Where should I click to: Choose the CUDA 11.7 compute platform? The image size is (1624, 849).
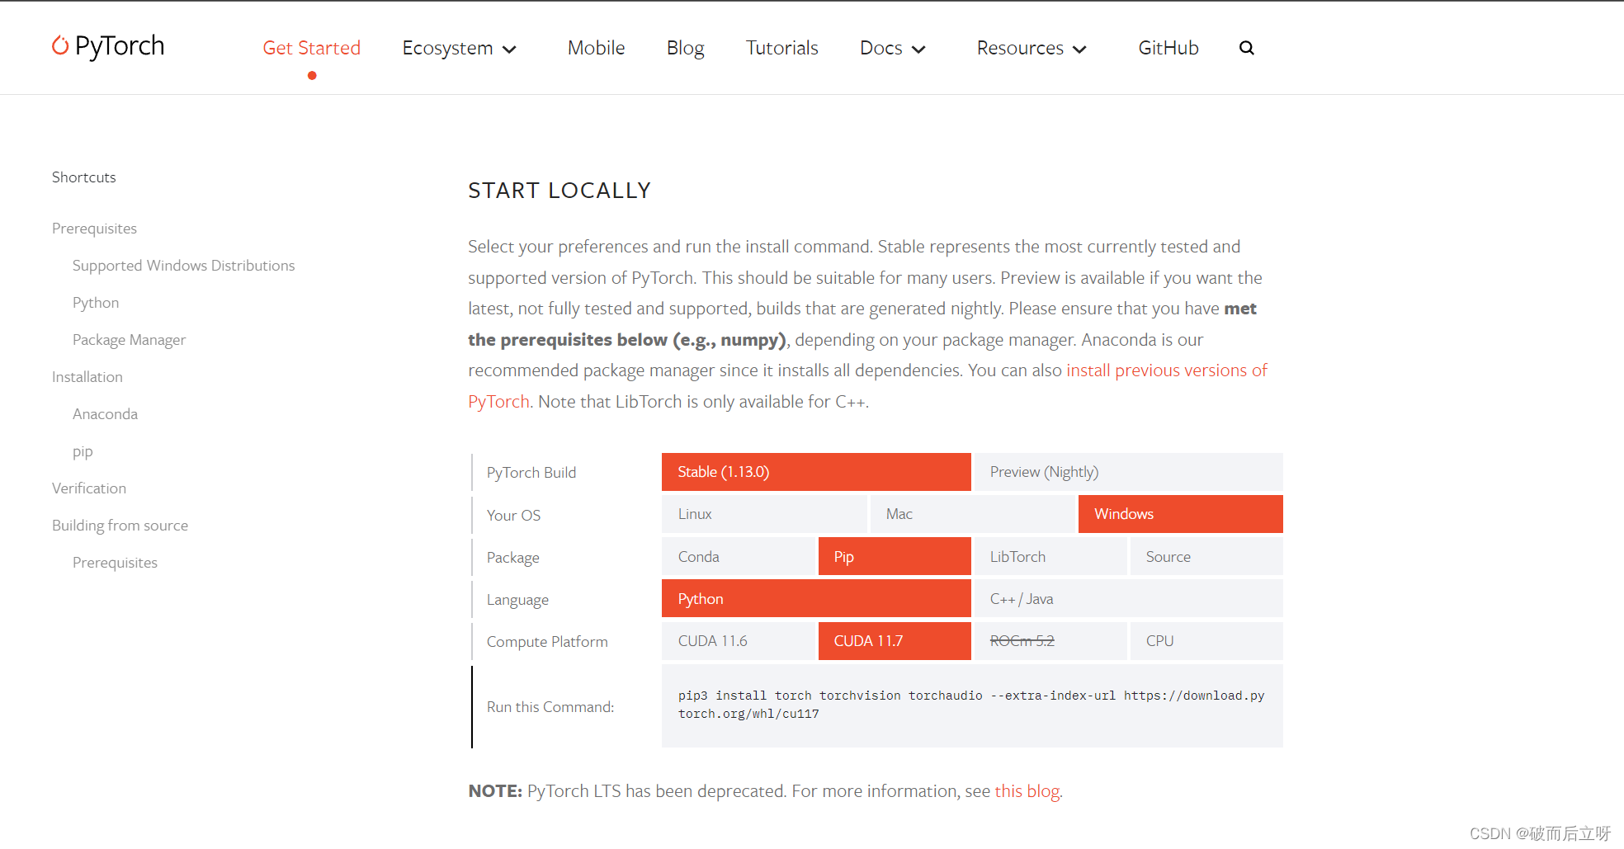[895, 641]
